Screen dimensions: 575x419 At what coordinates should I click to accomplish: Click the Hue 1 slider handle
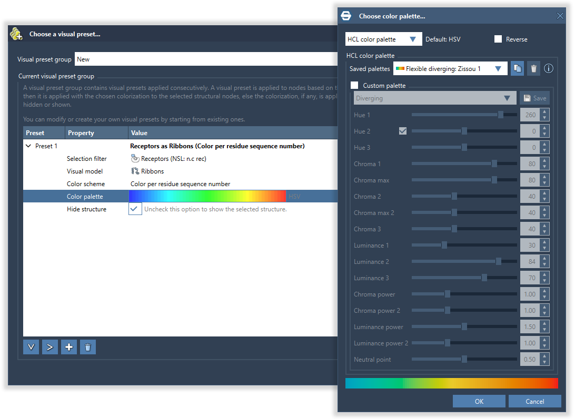coord(501,115)
